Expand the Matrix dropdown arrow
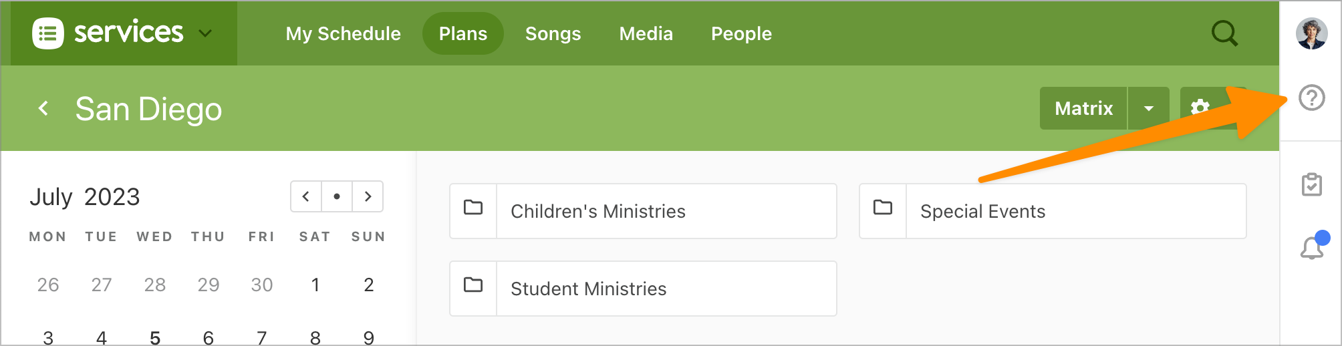The image size is (1342, 346). coord(1149,108)
